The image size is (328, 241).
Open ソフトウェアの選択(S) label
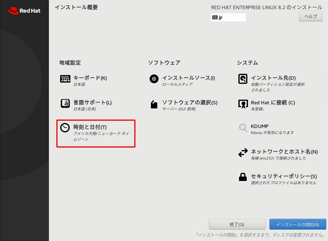pyautogui.click(x=190, y=103)
